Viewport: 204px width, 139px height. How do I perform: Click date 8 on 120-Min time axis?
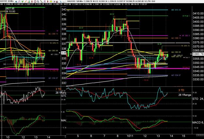(x=118, y=136)
